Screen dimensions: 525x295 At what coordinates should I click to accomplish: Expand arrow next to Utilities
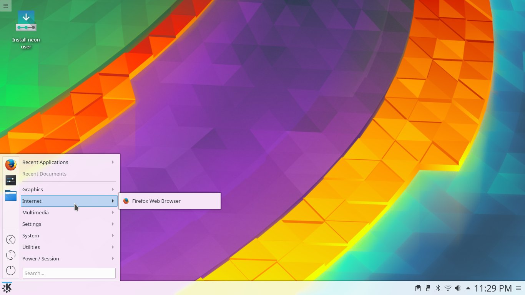(x=113, y=247)
